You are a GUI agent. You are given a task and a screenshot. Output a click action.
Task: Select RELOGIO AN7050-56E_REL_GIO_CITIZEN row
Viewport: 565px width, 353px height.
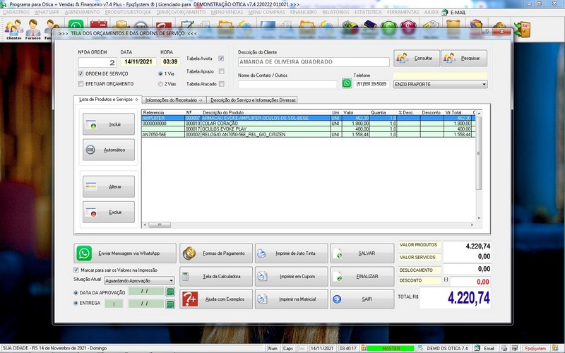click(309, 134)
